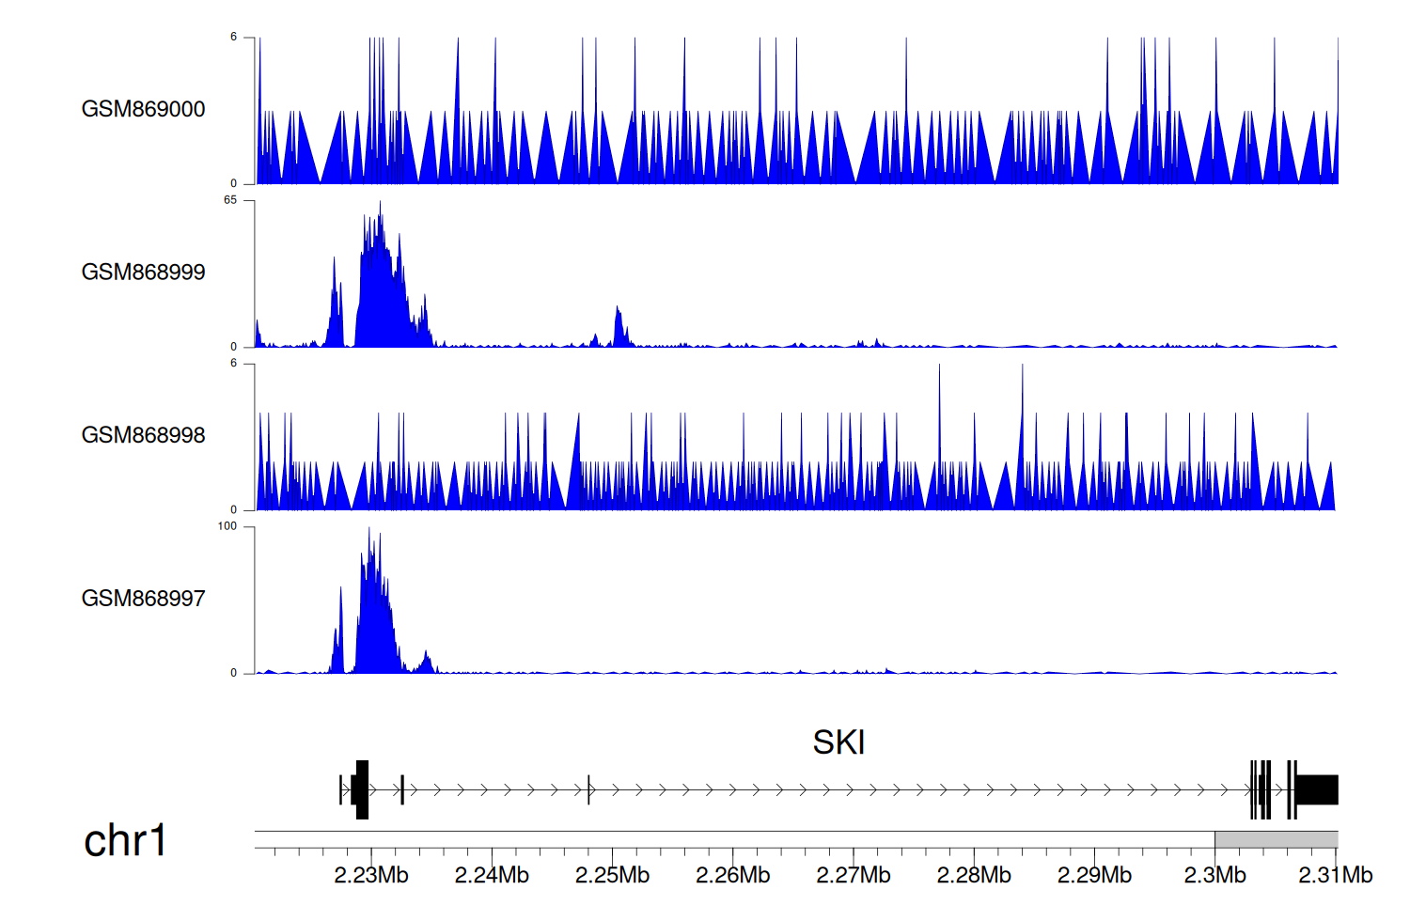
Task: Click the SKI gene name label
Action: point(838,742)
